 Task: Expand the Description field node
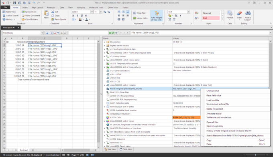(x=104, y=42)
